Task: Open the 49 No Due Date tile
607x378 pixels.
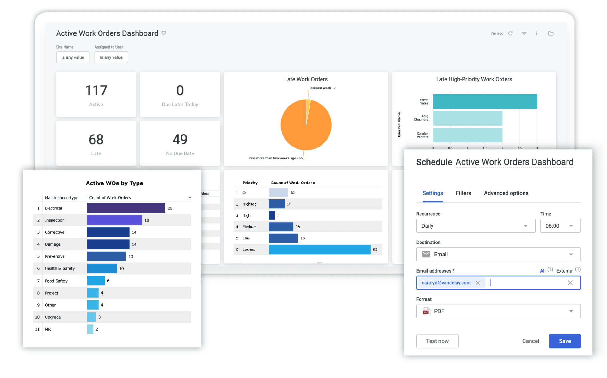Action: point(180,143)
